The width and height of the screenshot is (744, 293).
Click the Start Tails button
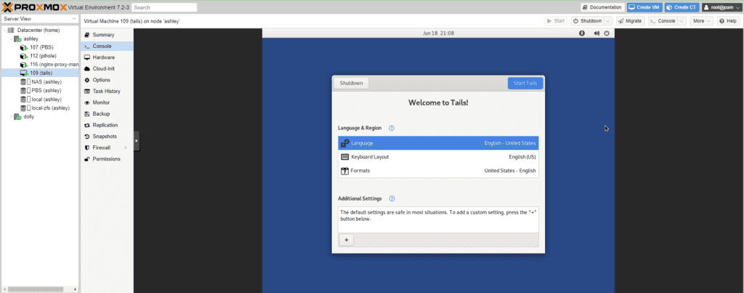point(525,83)
